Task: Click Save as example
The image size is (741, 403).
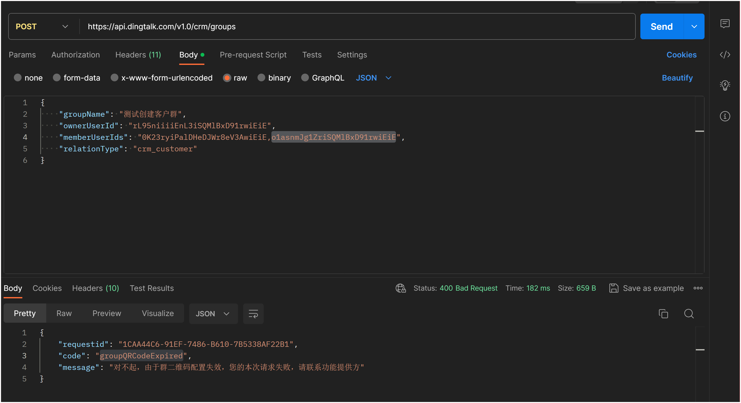Action: pyautogui.click(x=653, y=288)
